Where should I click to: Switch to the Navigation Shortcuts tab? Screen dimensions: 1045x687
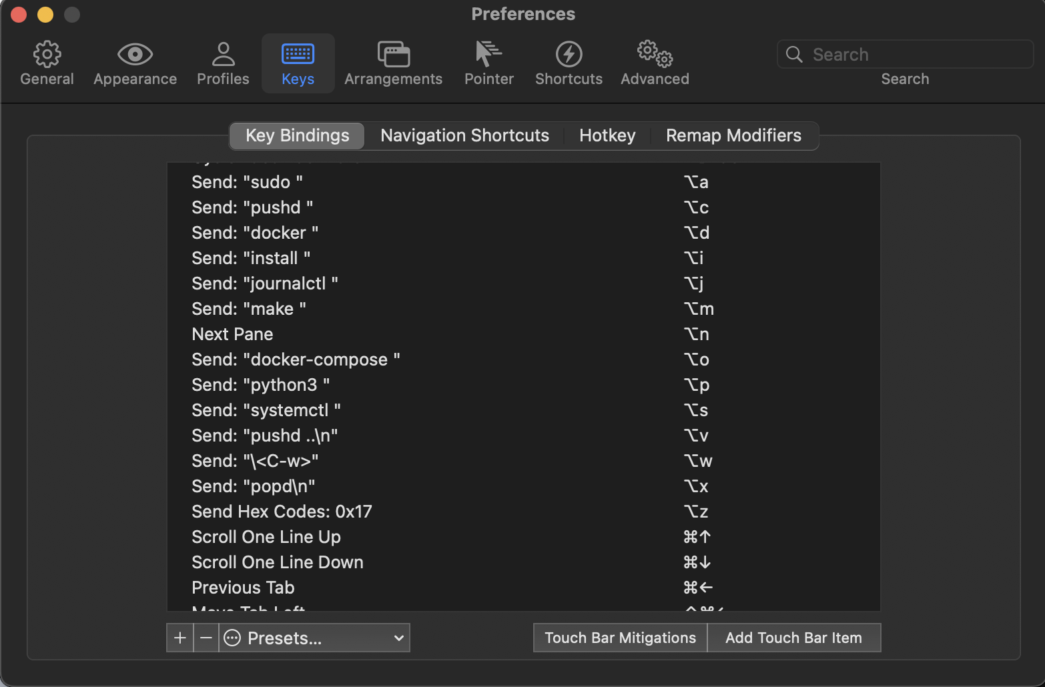pos(464,135)
